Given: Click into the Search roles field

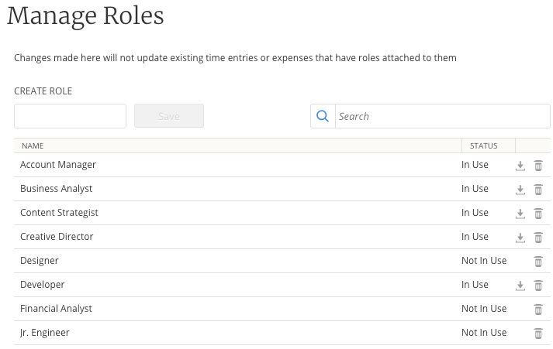Looking at the screenshot, I should [x=442, y=116].
